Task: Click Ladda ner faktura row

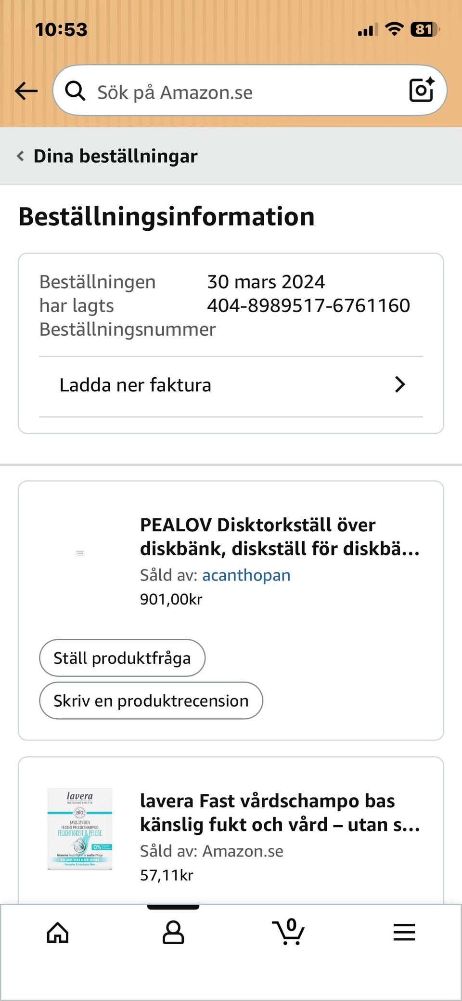Action: [x=231, y=385]
